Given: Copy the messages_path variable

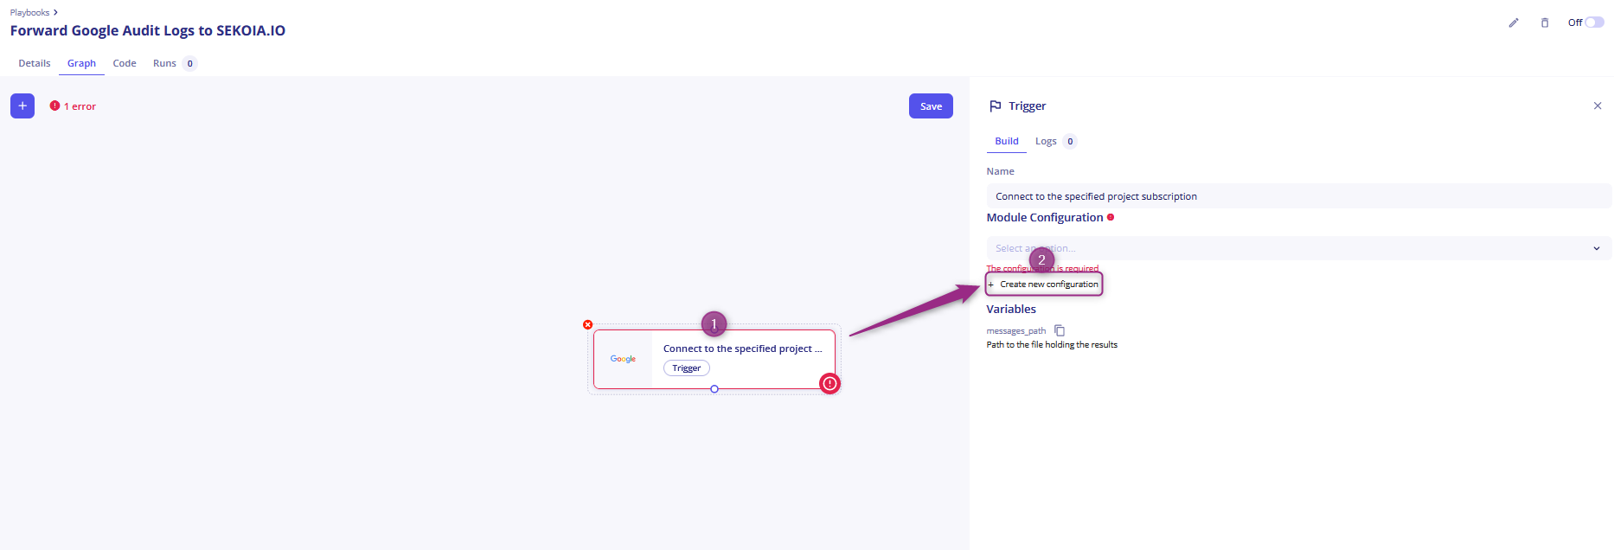Looking at the screenshot, I should [x=1060, y=330].
